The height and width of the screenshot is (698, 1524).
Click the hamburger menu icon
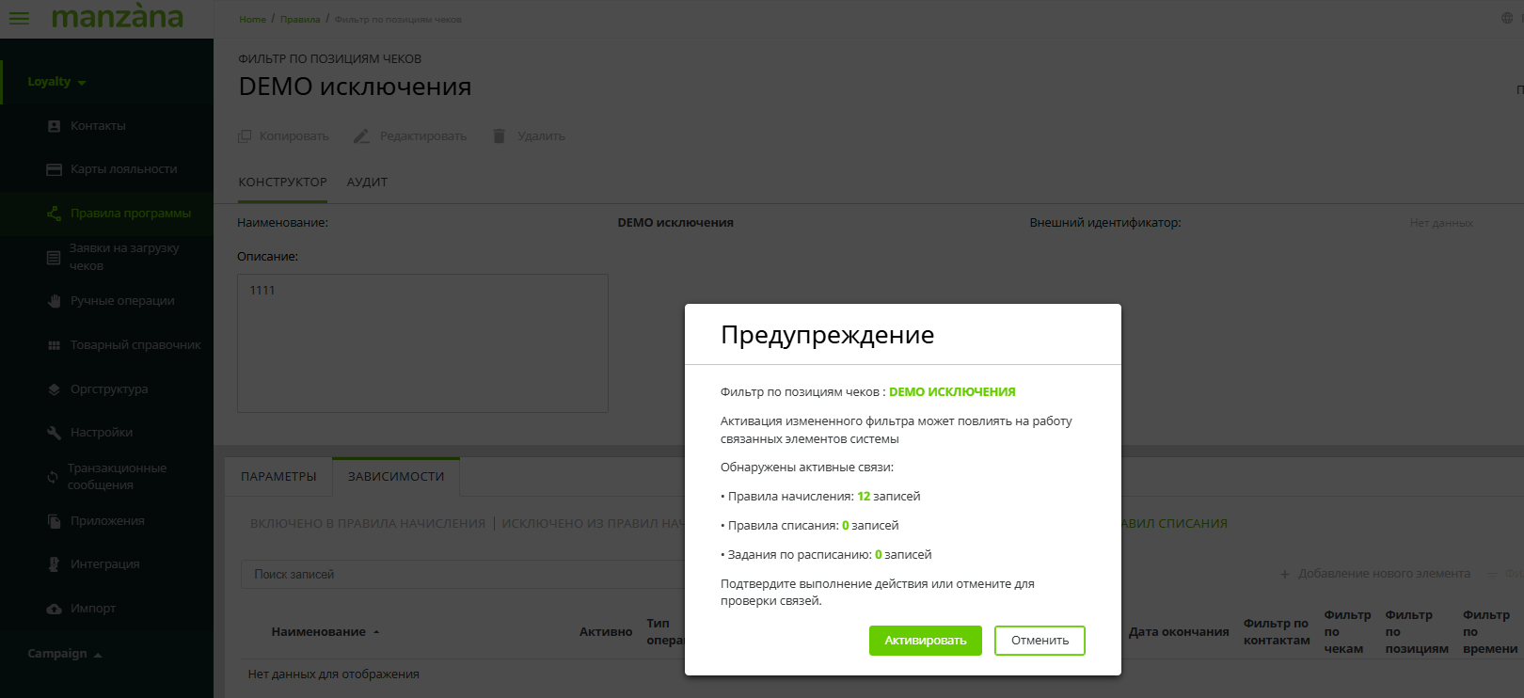point(19,18)
